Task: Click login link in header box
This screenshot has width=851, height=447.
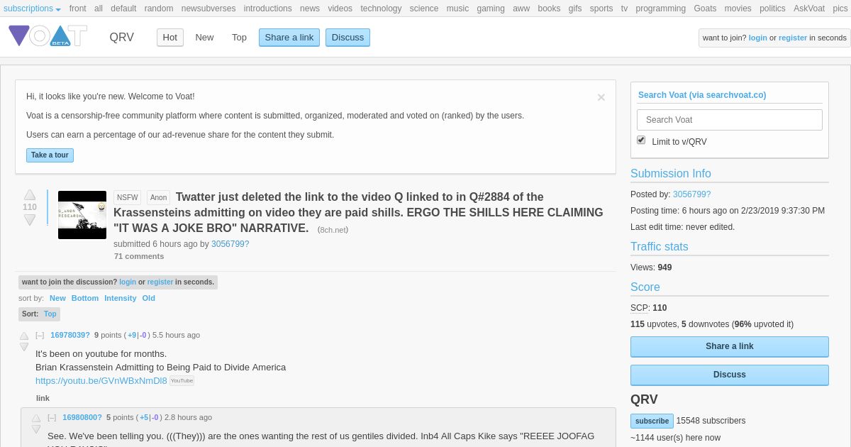Action: [757, 38]
